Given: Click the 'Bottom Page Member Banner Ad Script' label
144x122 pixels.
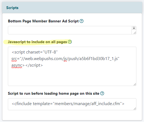Looking at the screenshot, I should pos(43,21).
